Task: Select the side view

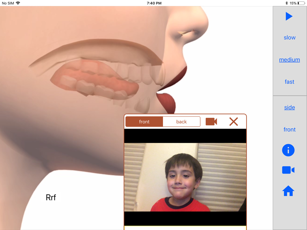Action: click(290, 107)
